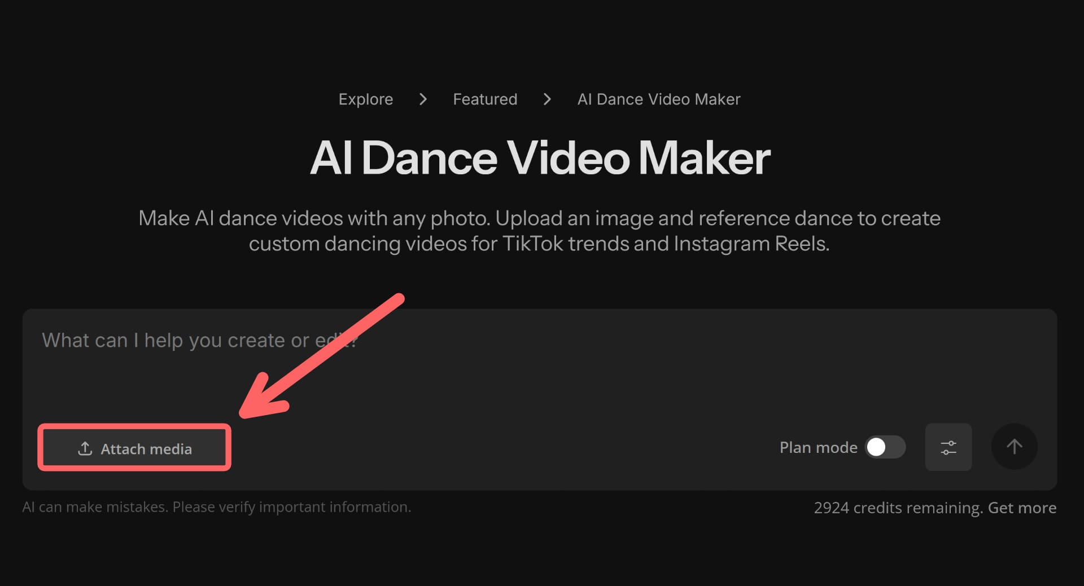Switch Plan mode on before generating
The width and height of the screenshot is (1084, 586).
click(x=884, y=447)
